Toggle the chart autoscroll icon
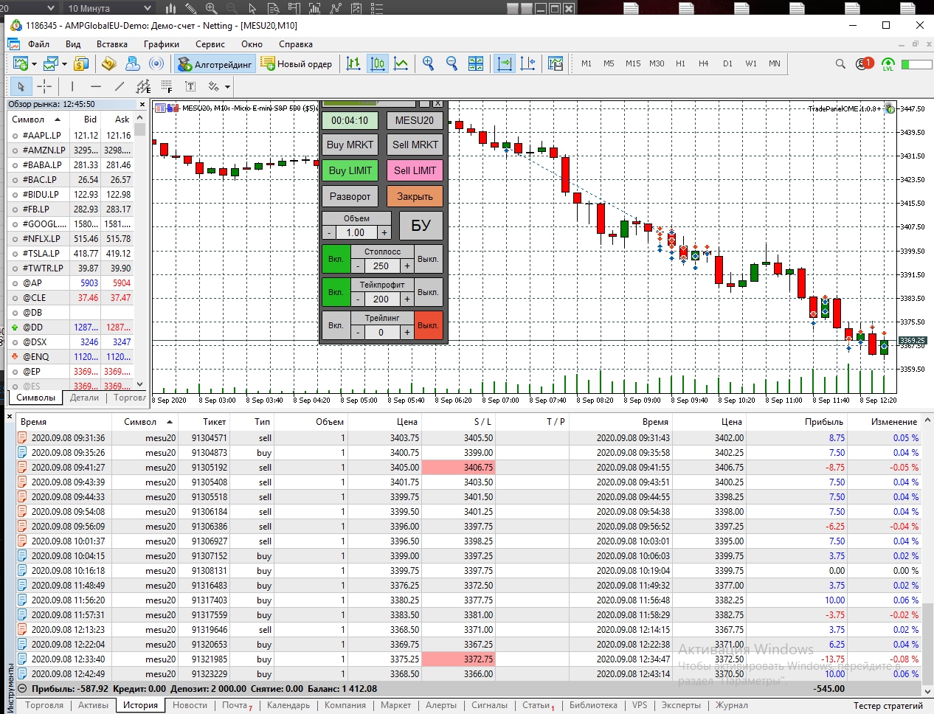The width and height of the screenshot is (934, 714). [505, 64]
